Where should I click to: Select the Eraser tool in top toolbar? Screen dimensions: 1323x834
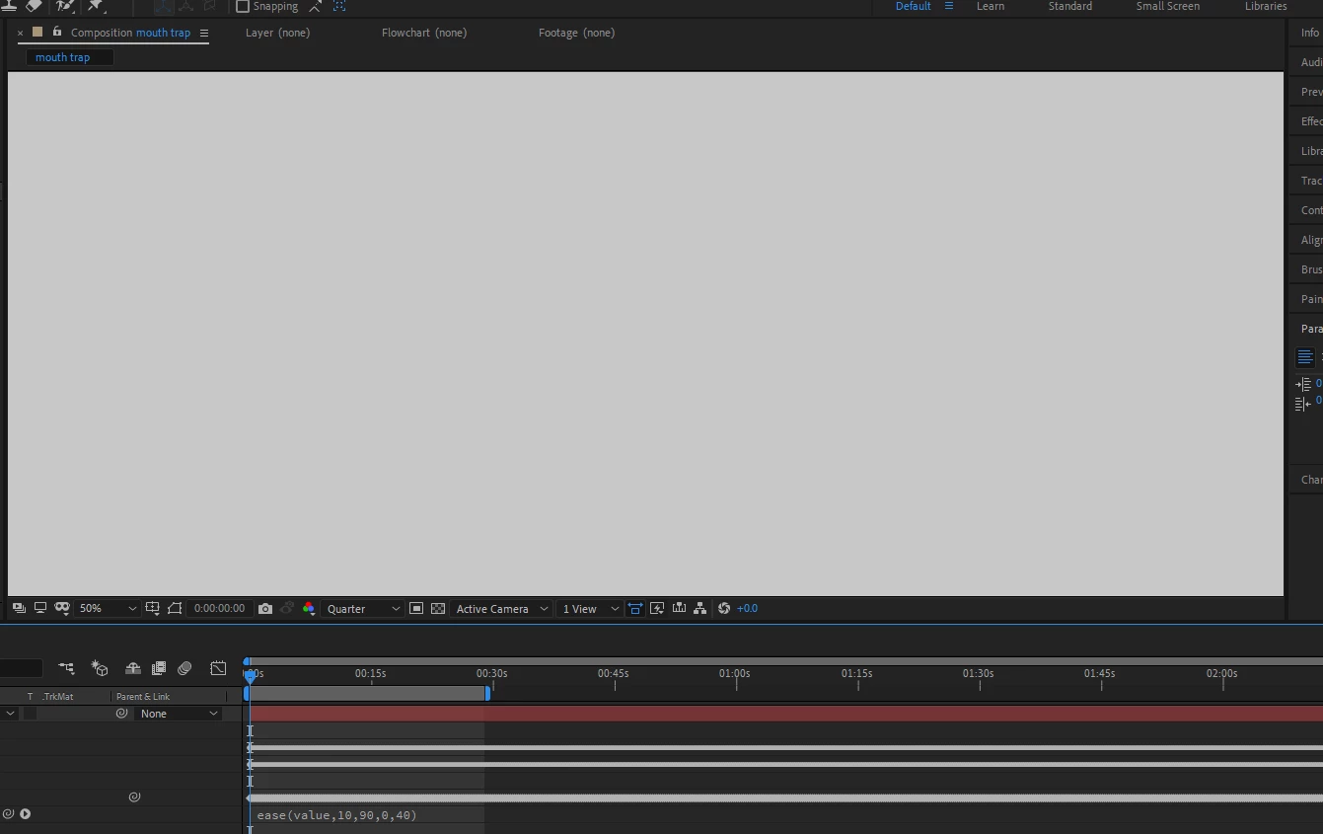[35, 6]
